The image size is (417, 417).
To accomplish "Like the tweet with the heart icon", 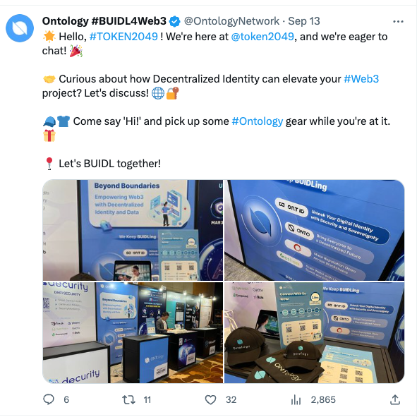I will click(x=210, y=400).
